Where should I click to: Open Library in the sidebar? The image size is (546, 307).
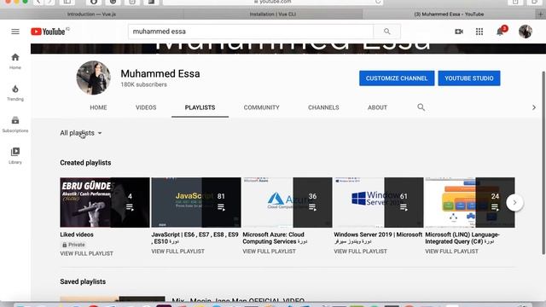pyautogui.click(x=15, y=156)
